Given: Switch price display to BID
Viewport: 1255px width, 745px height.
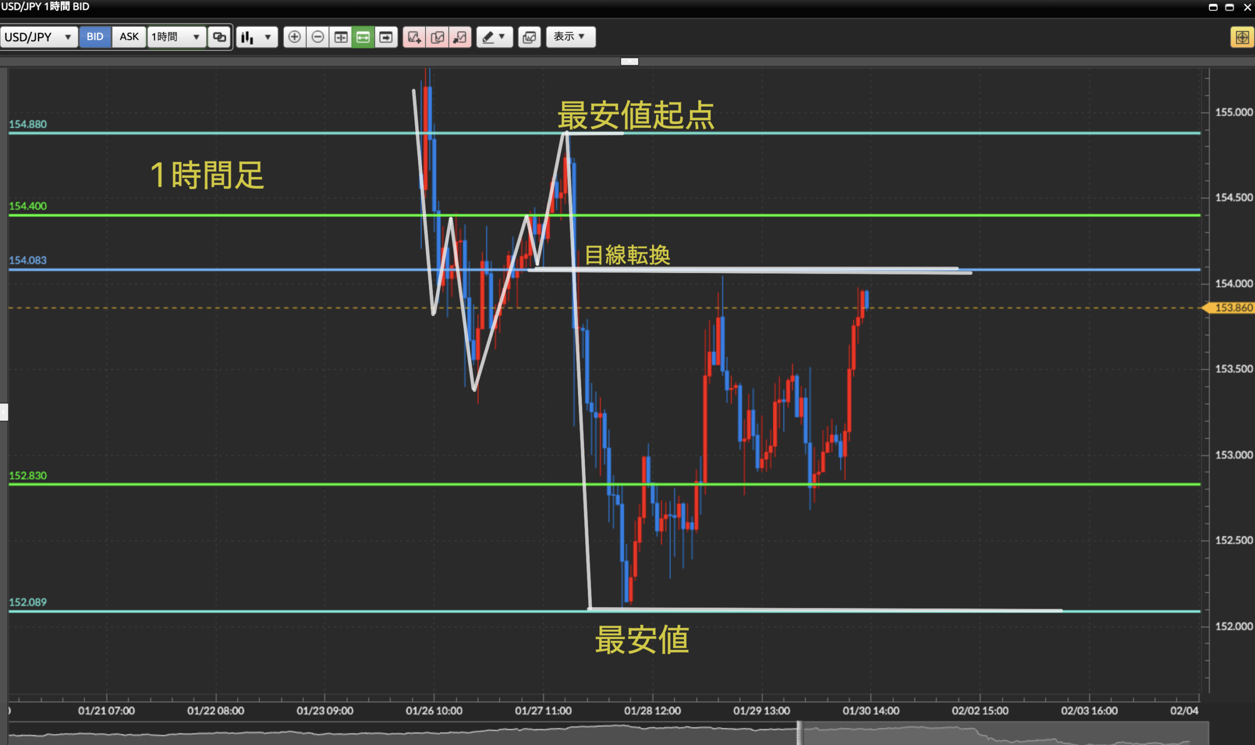Looking at the screenshot, I should point(95,37).
